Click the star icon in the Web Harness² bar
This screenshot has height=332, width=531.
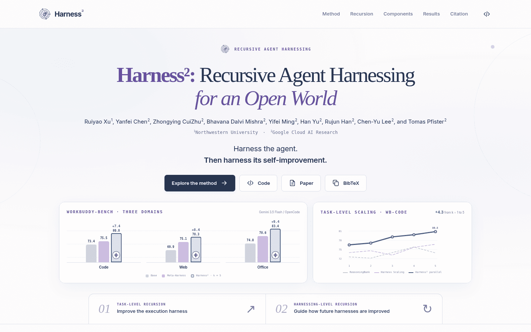pos(196,255)
